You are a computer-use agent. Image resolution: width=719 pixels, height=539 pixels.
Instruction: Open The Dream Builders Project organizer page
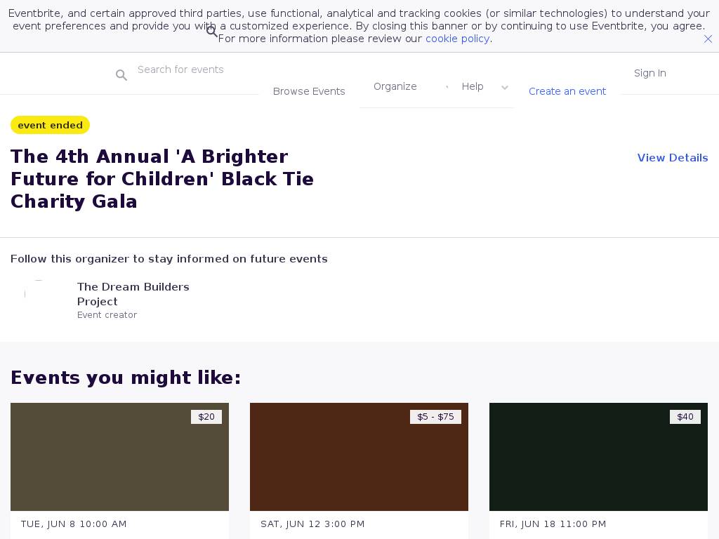[x=133, y=294]
